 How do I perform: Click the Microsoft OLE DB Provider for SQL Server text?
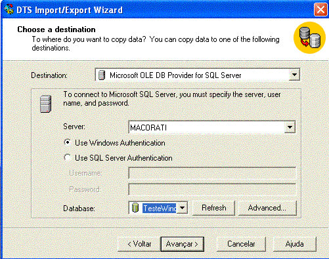[175, 75]
